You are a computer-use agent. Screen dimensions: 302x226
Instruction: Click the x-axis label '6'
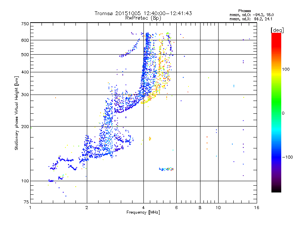point(176,208)
